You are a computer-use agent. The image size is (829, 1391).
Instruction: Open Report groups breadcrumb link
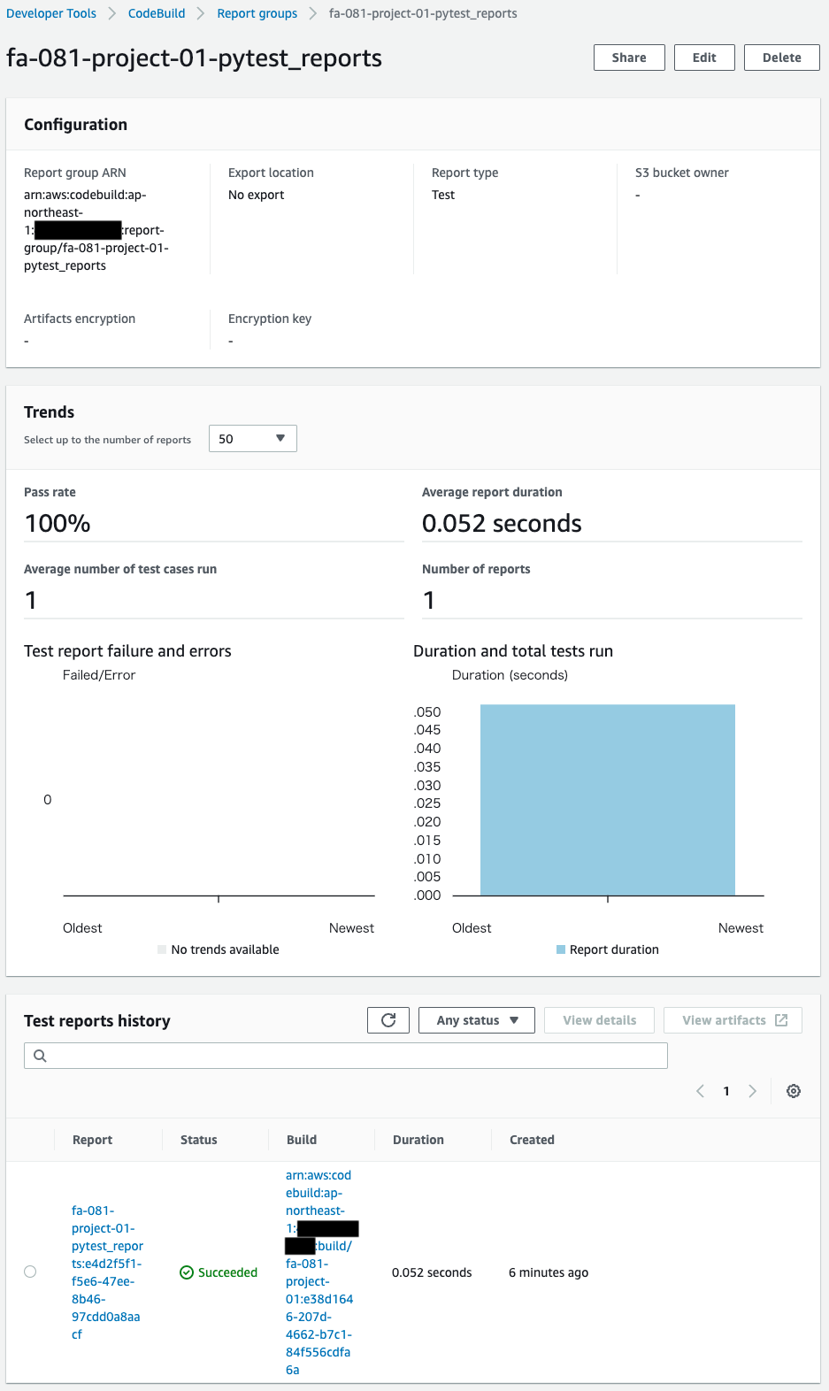(x=257, y=13)
